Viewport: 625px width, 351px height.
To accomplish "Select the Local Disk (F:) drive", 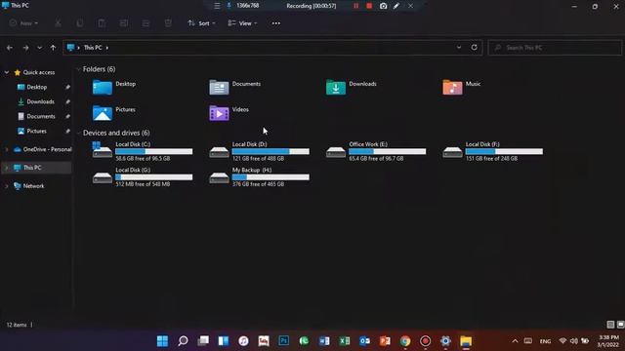I will click(493, 151).
